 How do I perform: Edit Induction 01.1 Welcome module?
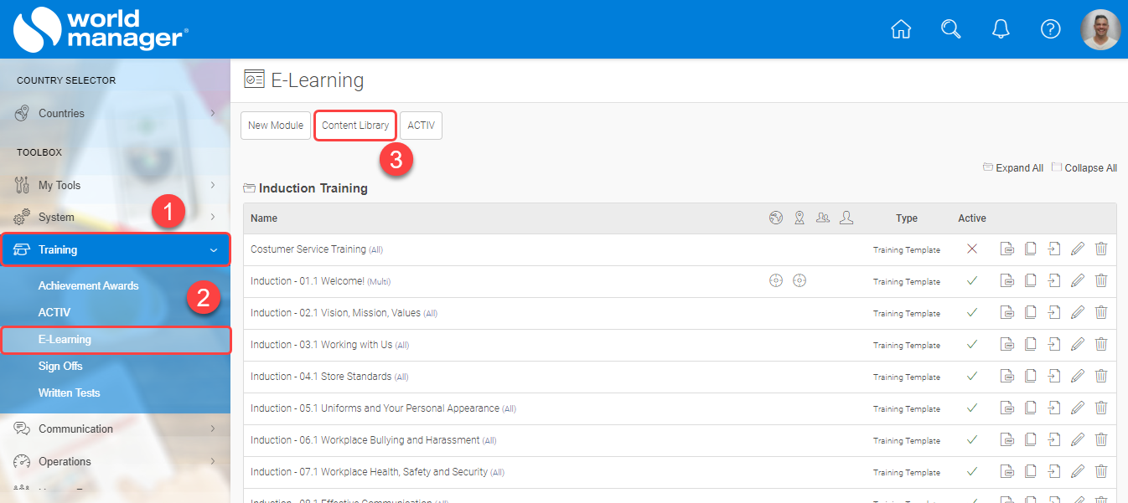pyautogui.click(x=1078, y=280)
